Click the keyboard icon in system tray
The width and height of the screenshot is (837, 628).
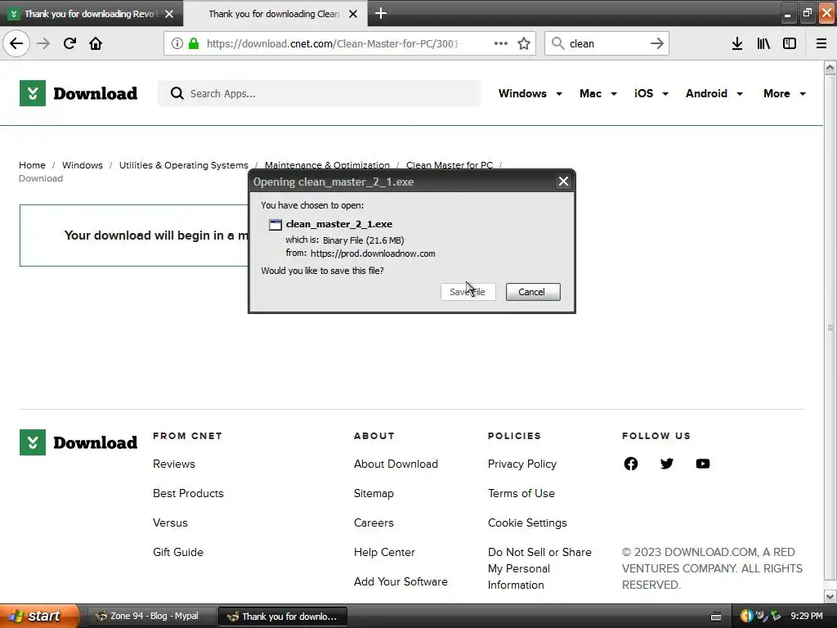[x=716, y=617]
